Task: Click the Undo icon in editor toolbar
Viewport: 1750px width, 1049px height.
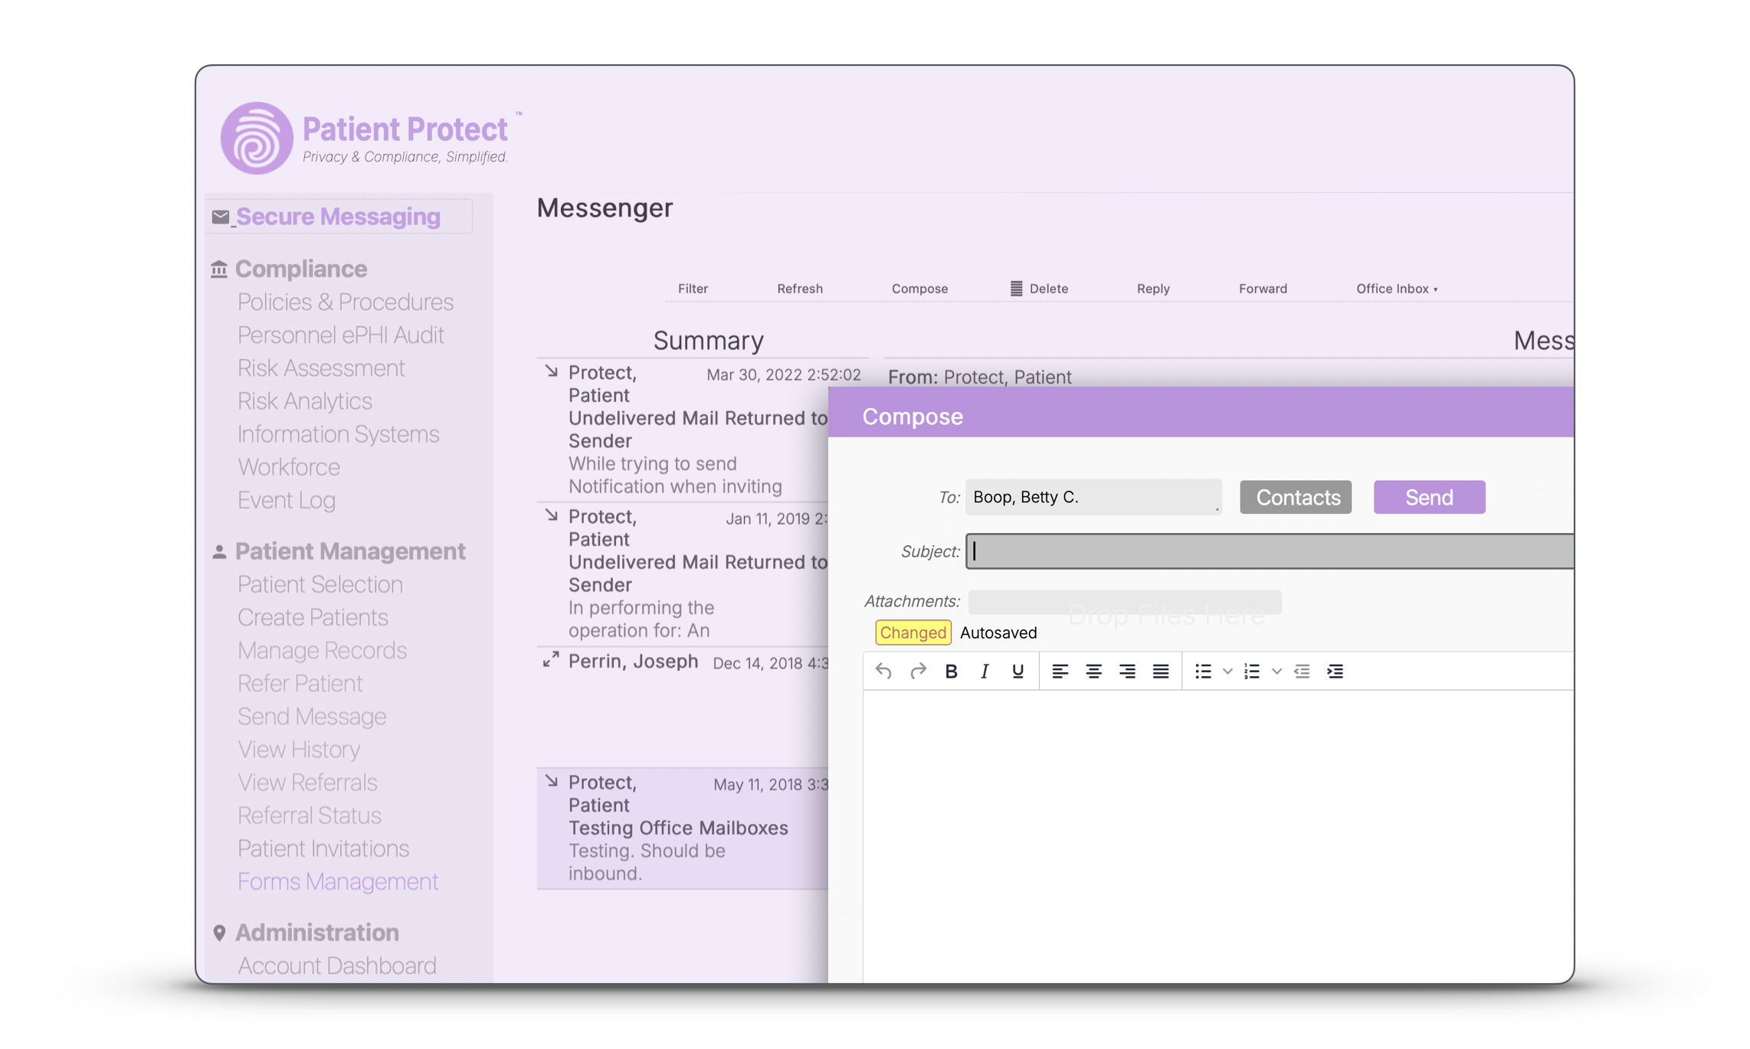Action: point(883,672)
